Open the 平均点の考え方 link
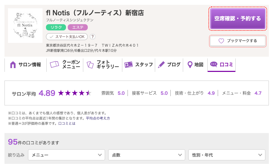The width and height of the screenshot is (273, 168). click(98, 118)
